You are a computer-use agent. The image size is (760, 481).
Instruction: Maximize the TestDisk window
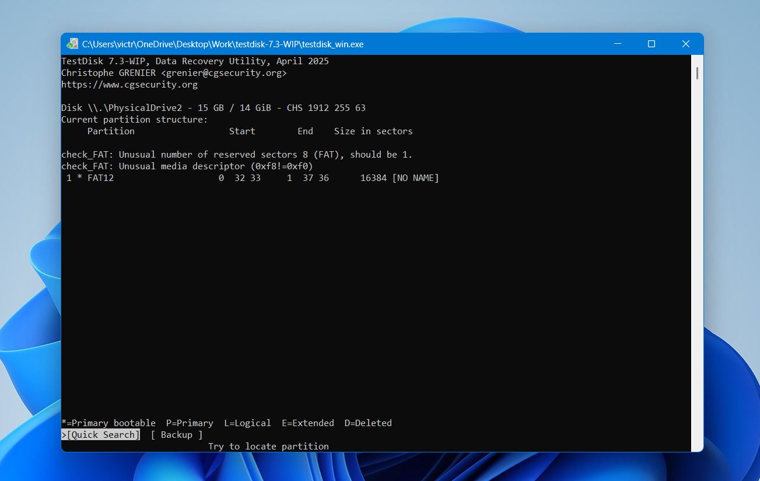[651, 43]
